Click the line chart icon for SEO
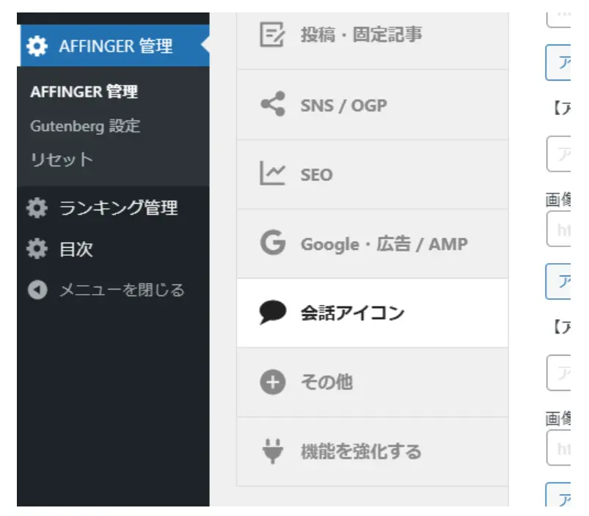 tap(272, 174)
